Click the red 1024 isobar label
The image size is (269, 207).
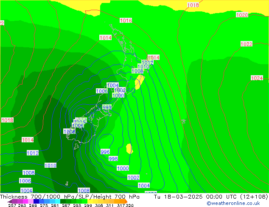point(257,78)
